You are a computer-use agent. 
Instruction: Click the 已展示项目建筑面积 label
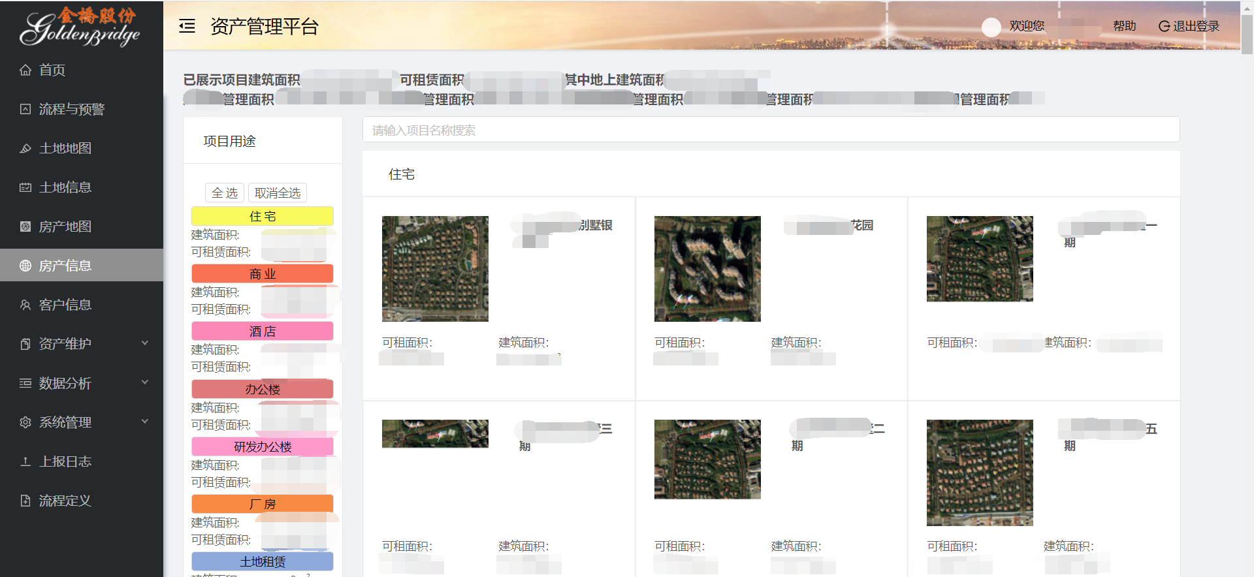click(x=242, y=80)
